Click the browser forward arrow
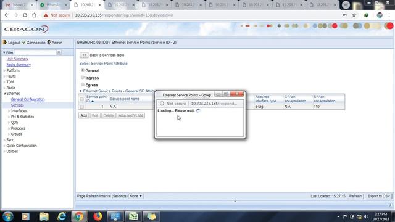This screenshot has height=222, width=395. [16, 15]
